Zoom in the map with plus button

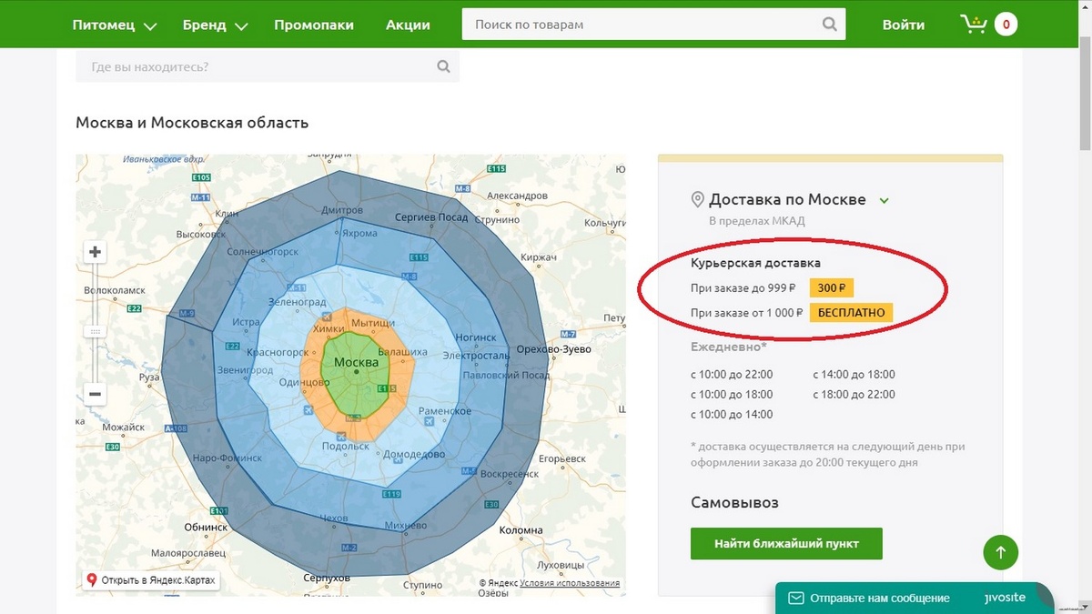[x=95, y=252]
